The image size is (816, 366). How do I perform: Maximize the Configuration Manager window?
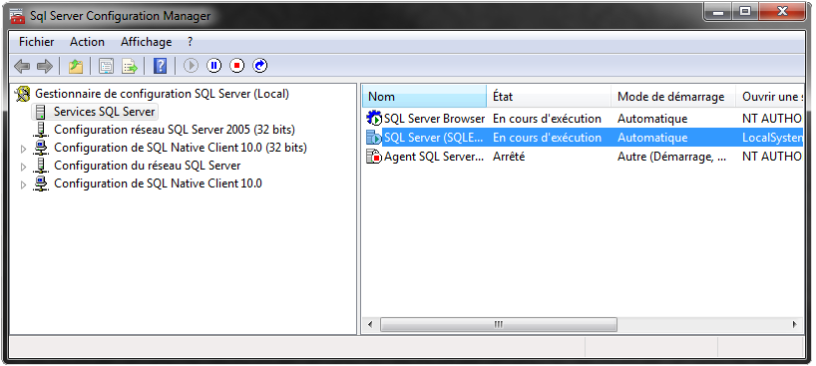coord(746,11)
